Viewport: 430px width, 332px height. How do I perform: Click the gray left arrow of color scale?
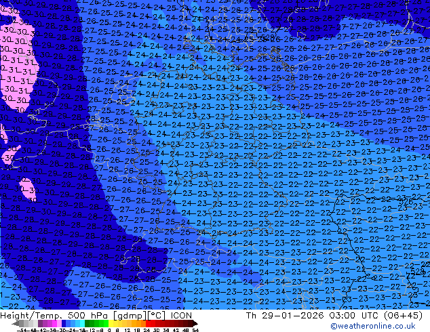tap(16, 323)
